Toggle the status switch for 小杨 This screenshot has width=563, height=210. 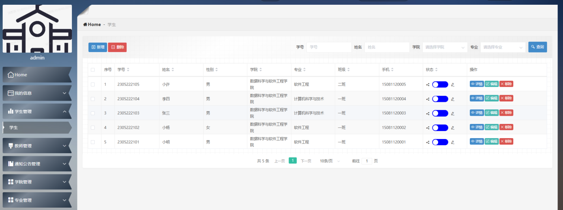point(440,127)
